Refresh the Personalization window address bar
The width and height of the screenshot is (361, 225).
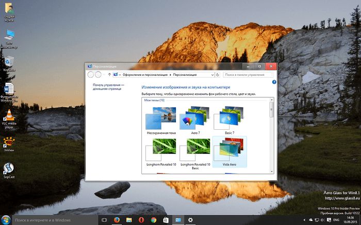tap(218, 75)
